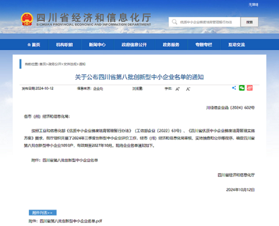Click the blue share icon
279x226 pixels.
coord(234,88)
